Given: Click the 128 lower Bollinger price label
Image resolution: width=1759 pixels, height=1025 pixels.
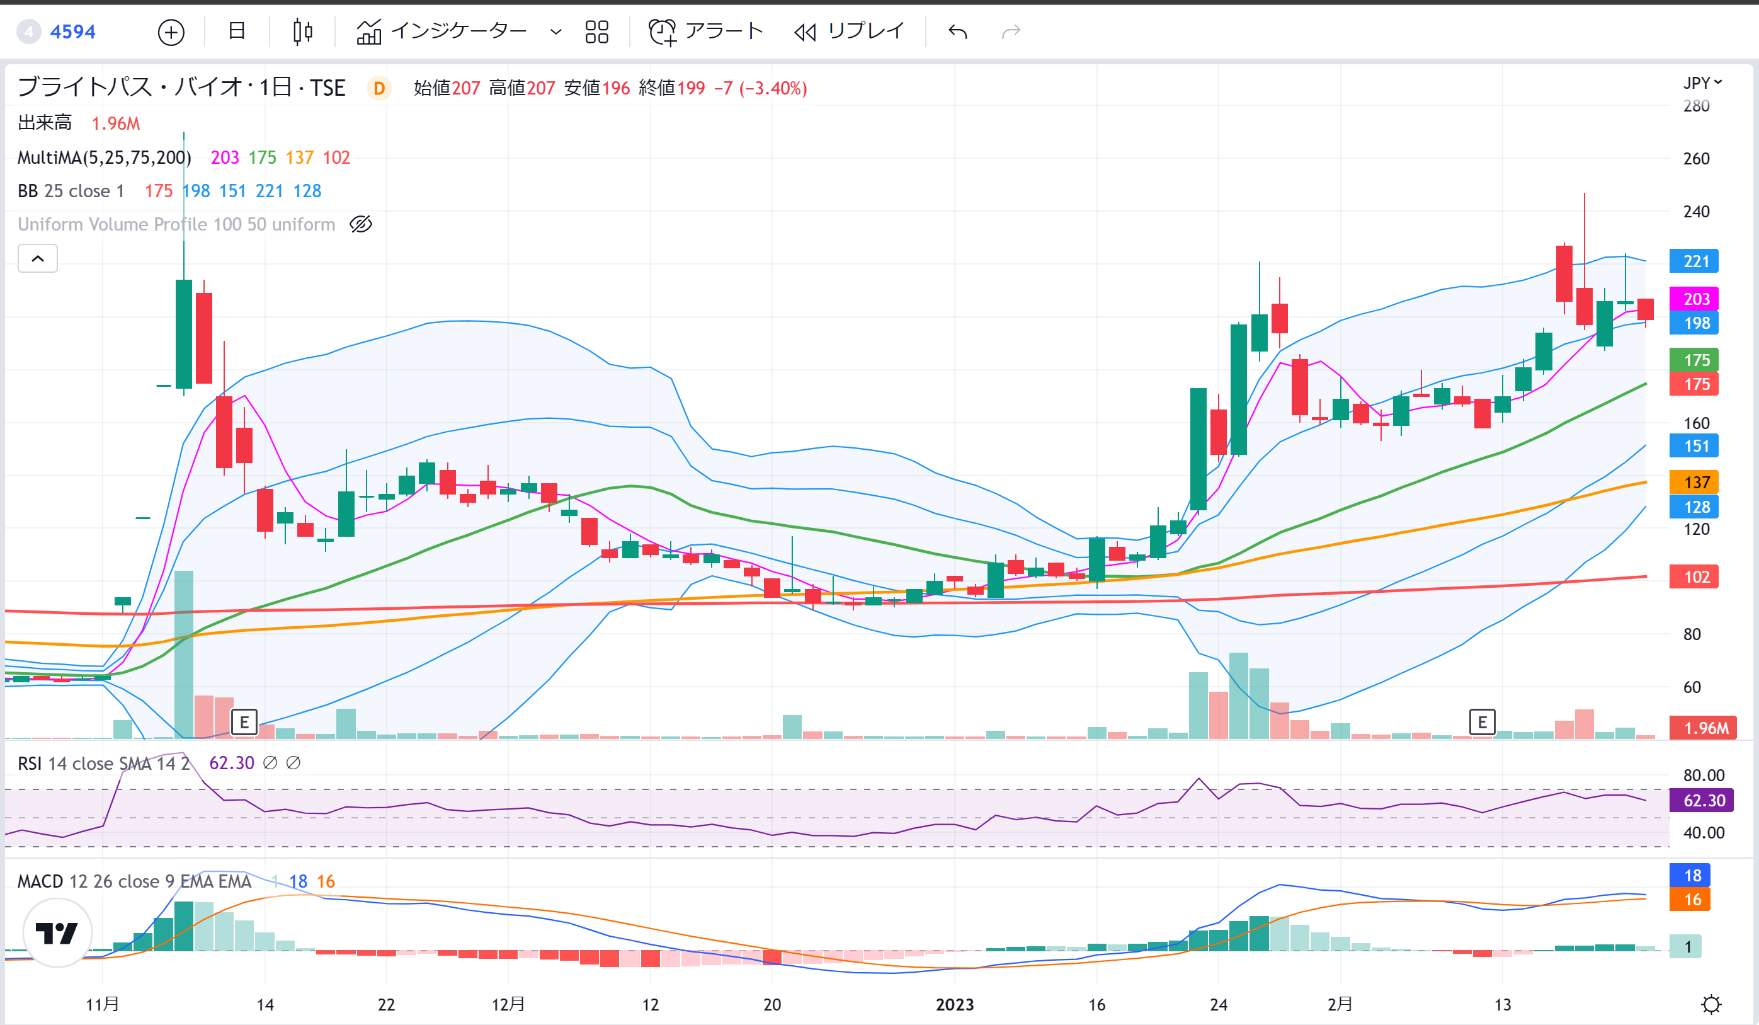Looking at the screenshot, I should click(x=1694, y=507).
